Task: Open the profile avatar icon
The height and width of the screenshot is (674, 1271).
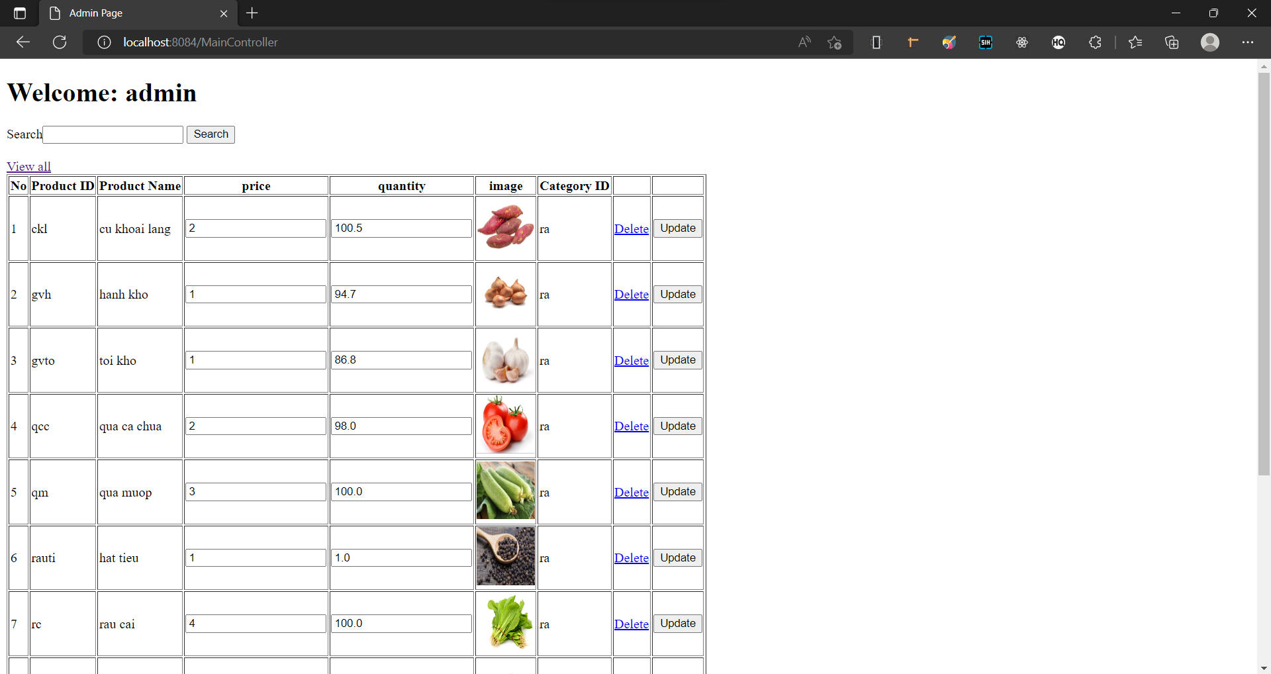Action: (1210, 42)
